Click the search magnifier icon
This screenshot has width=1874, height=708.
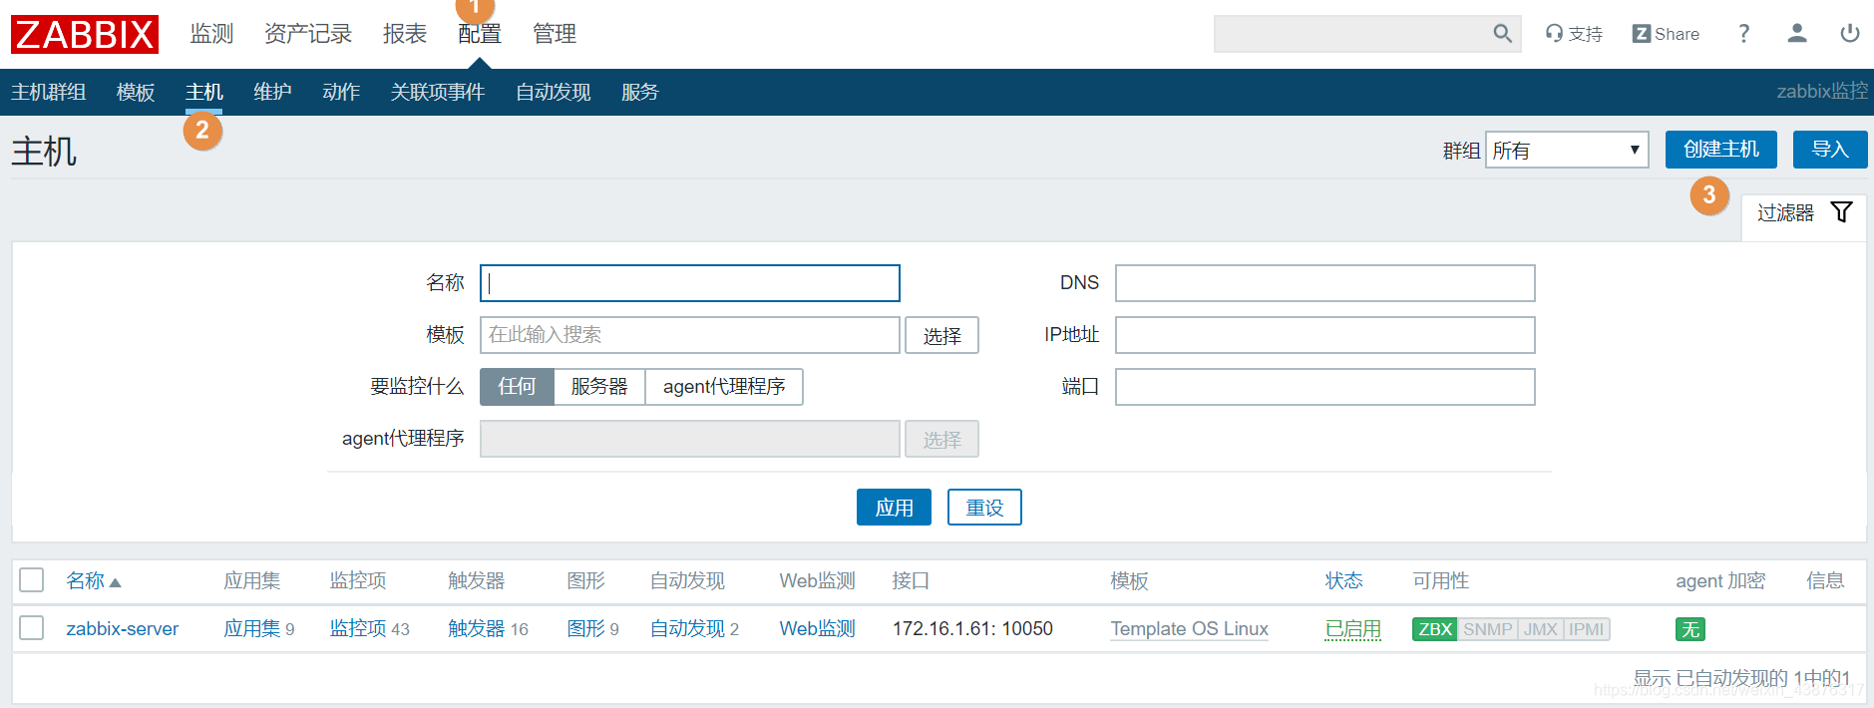pos(1502,34)
